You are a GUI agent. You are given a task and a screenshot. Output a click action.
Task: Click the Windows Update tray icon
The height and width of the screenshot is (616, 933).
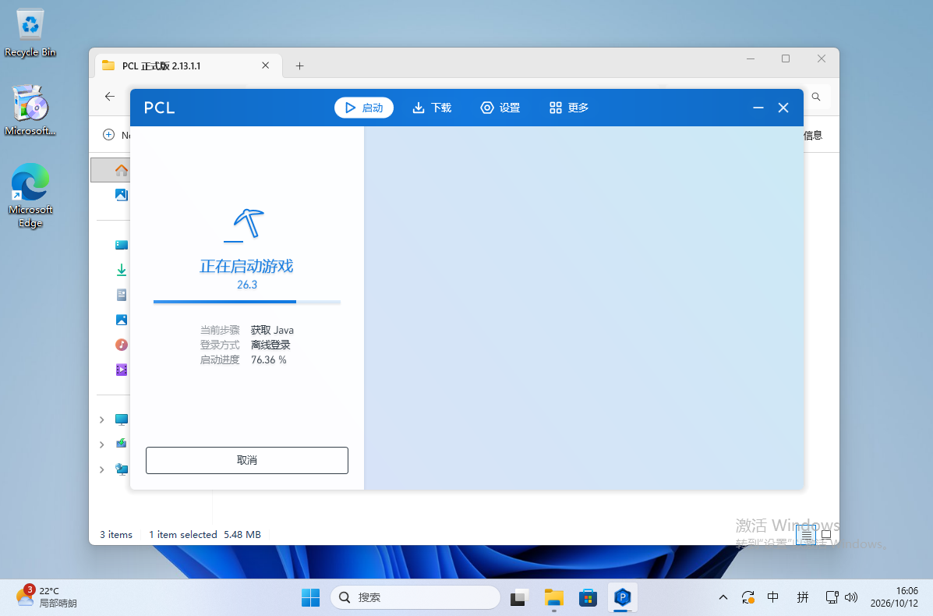[748, 597]
